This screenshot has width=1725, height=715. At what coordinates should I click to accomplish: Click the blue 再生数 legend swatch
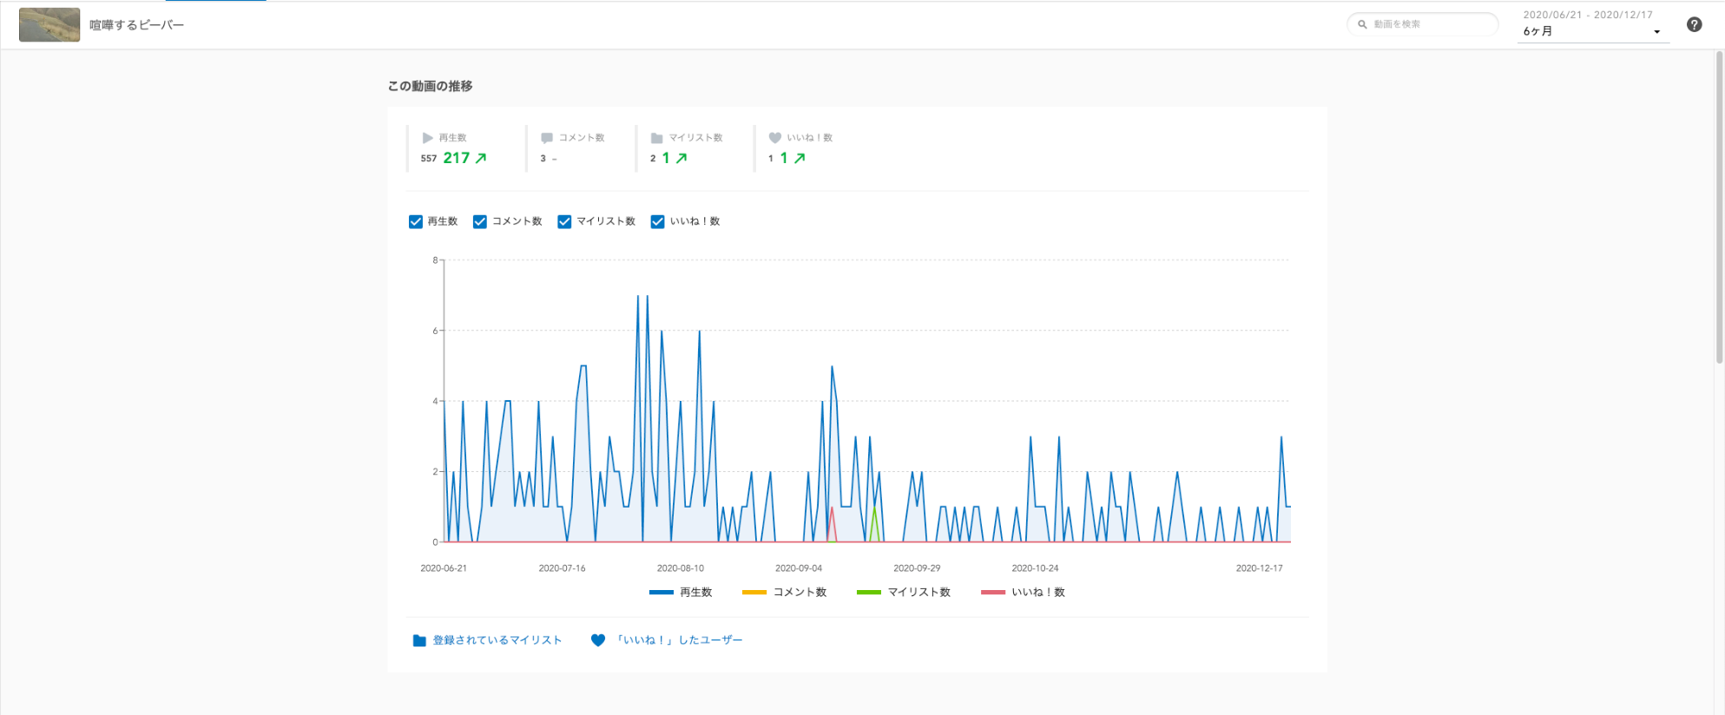[662, 593]
